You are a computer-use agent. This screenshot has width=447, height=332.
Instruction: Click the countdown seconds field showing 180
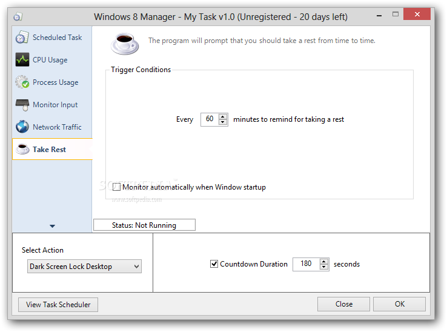pyautogui.click(x=306, y=264)
